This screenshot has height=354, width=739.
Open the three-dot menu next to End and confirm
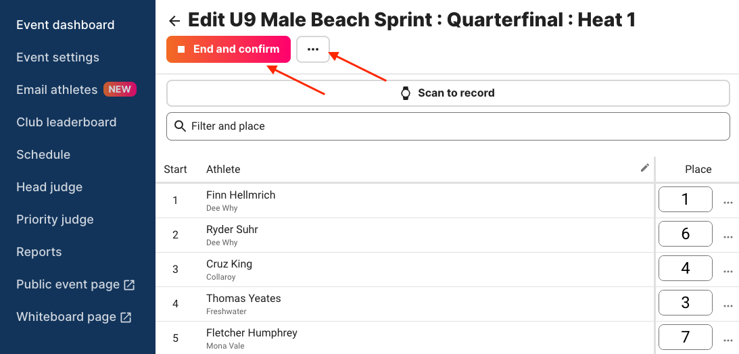tap(313, 49)
